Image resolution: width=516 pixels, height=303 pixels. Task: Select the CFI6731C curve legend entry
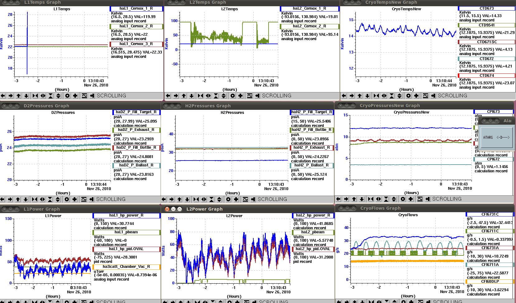[x=490, y=215]
